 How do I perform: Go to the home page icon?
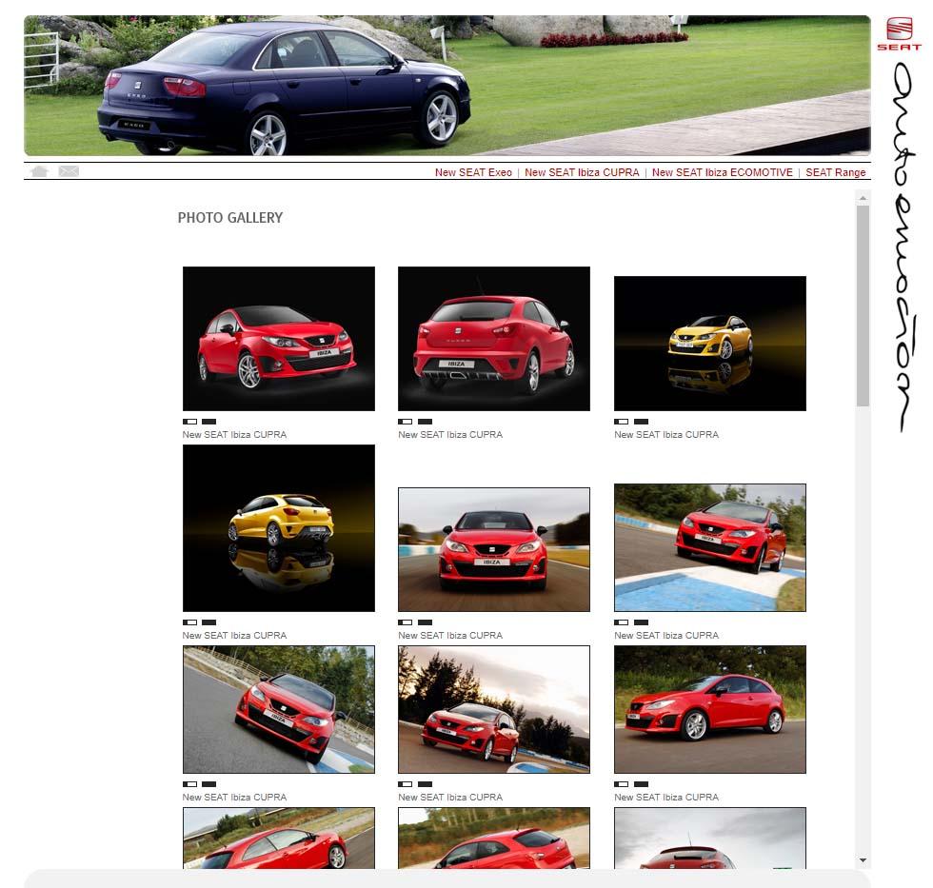point(39,171)
